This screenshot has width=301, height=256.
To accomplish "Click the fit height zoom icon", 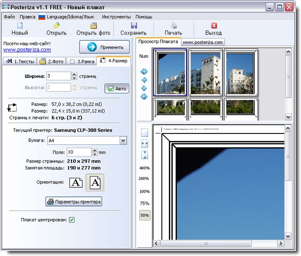I will coord(145,155).
